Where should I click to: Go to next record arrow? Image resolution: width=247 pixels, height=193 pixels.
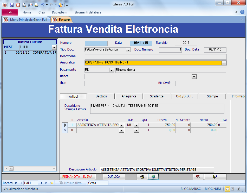pos(41,183)
